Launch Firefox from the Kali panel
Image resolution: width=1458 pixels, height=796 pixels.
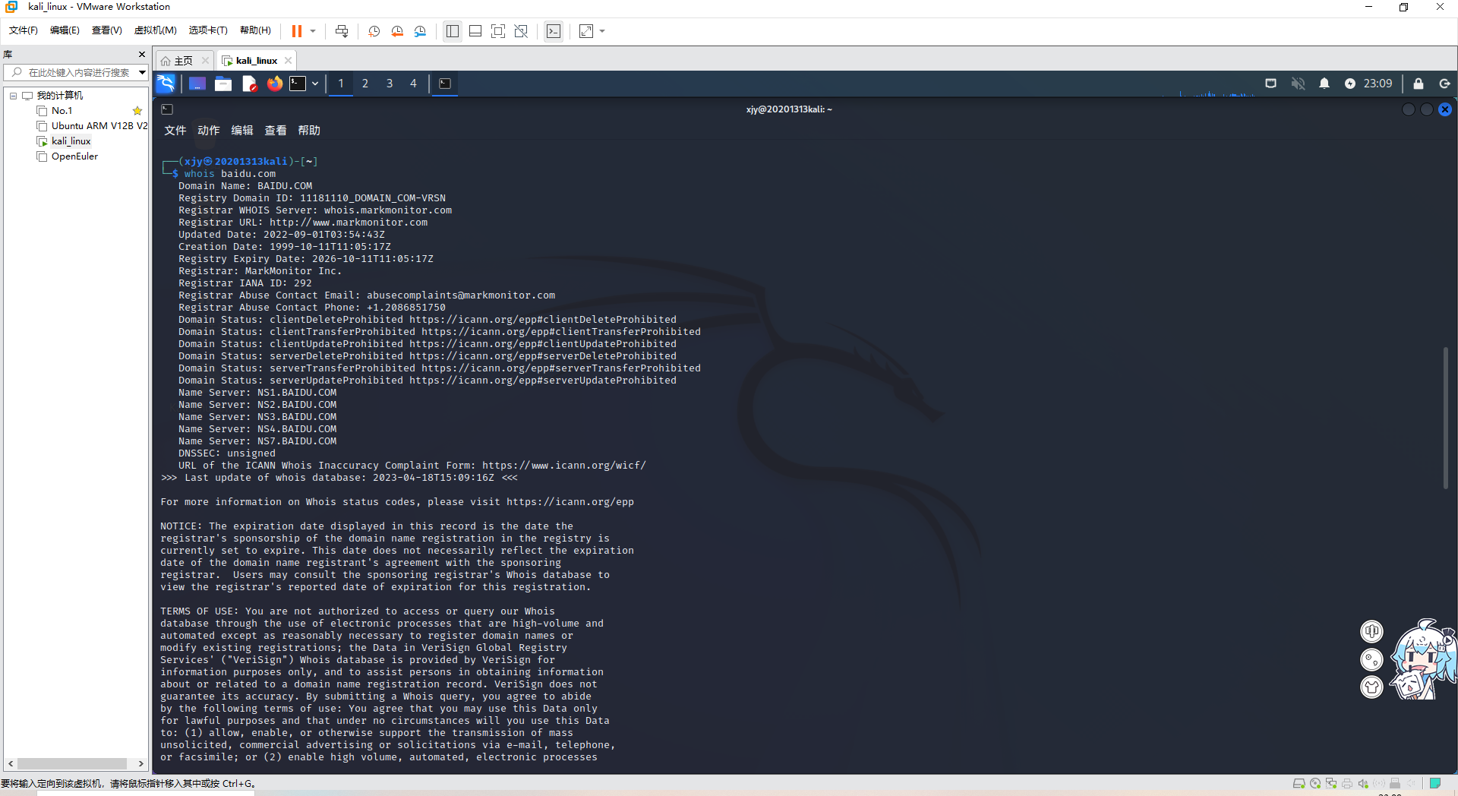coord(275,84)
